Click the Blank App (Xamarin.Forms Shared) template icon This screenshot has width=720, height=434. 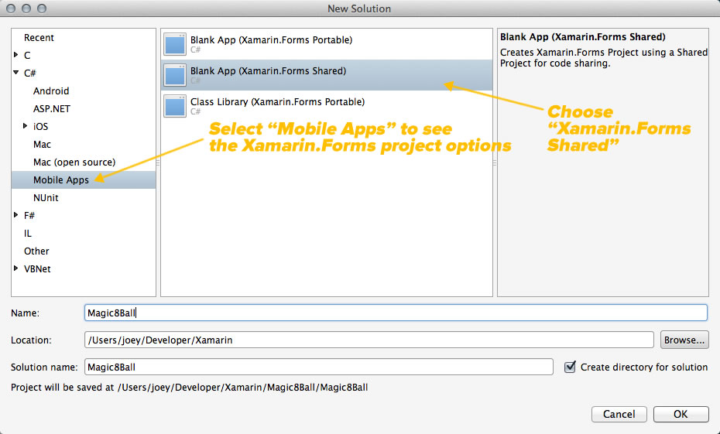pos(175,75)
